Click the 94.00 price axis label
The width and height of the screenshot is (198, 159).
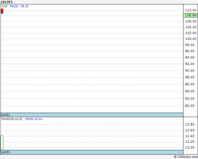(x=190, y=57)
